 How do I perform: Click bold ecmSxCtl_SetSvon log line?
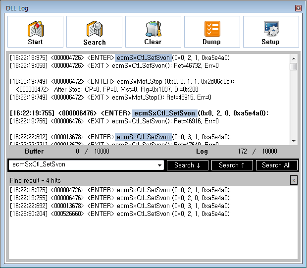[139, 113]
